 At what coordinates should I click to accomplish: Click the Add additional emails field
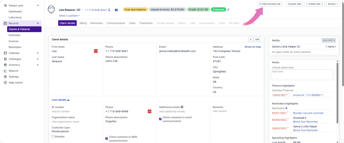[x=172, y=112]
